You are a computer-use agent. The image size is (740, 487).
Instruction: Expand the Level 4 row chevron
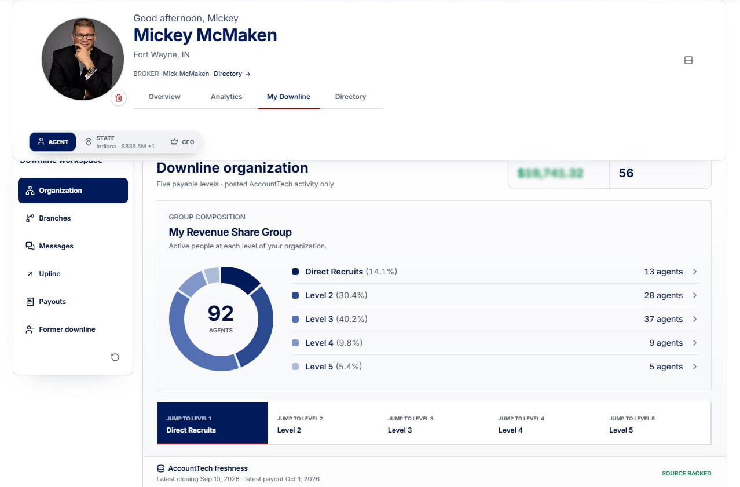coord(695,343)
